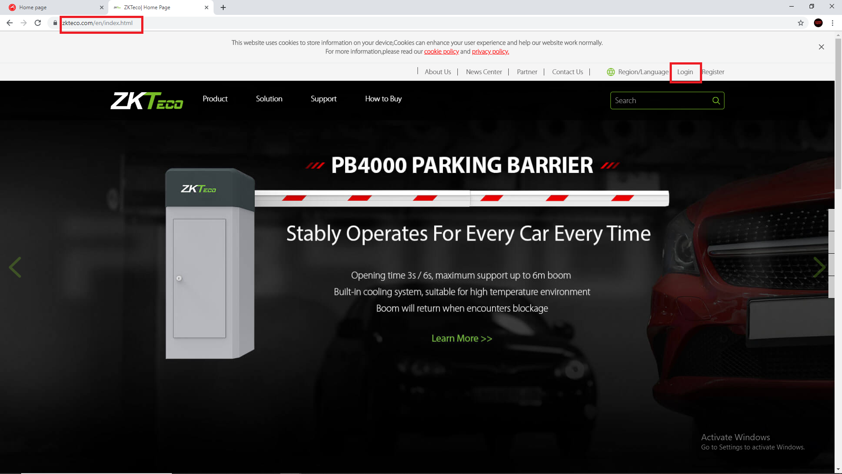
Task: Click the green search magnifier icon
Action: point(716,101)
